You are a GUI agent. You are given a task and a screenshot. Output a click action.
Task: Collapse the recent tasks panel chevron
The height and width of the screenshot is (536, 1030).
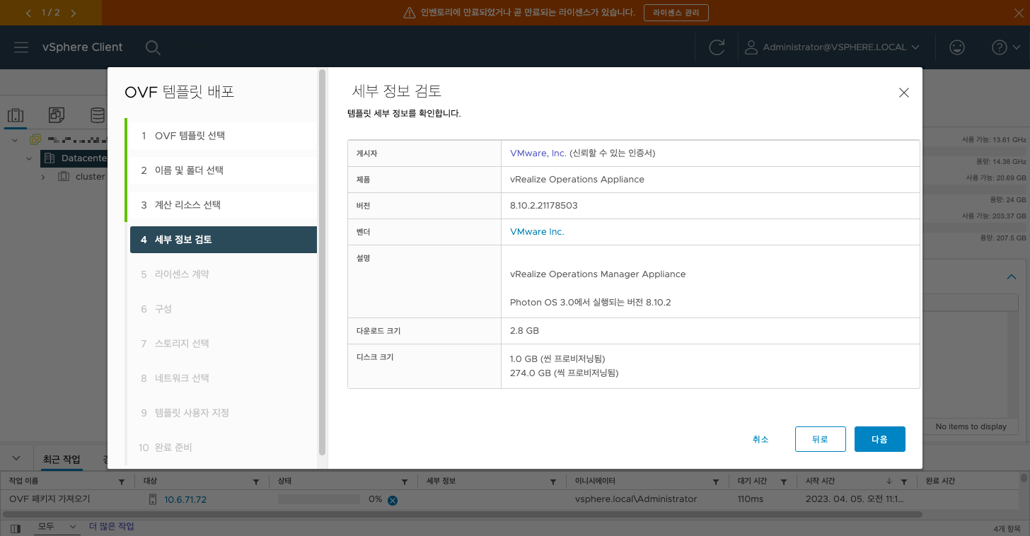click(16, 459)
